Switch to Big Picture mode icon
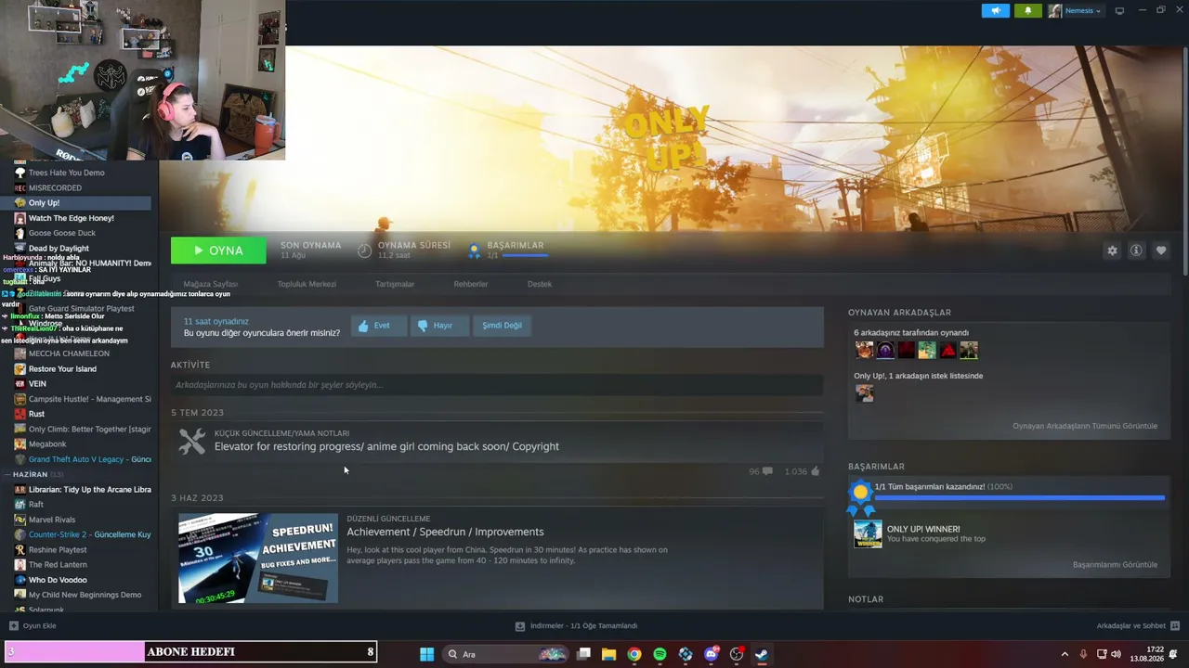Viewport: 1189px width, 668px height. pos(1119,10)
